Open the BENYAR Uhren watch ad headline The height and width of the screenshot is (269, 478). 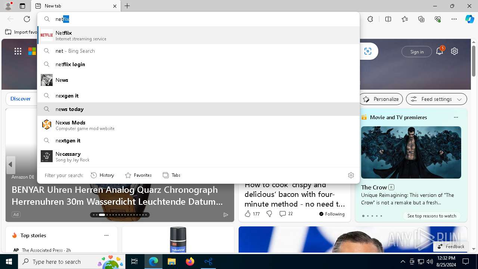(x=117, y=196)
